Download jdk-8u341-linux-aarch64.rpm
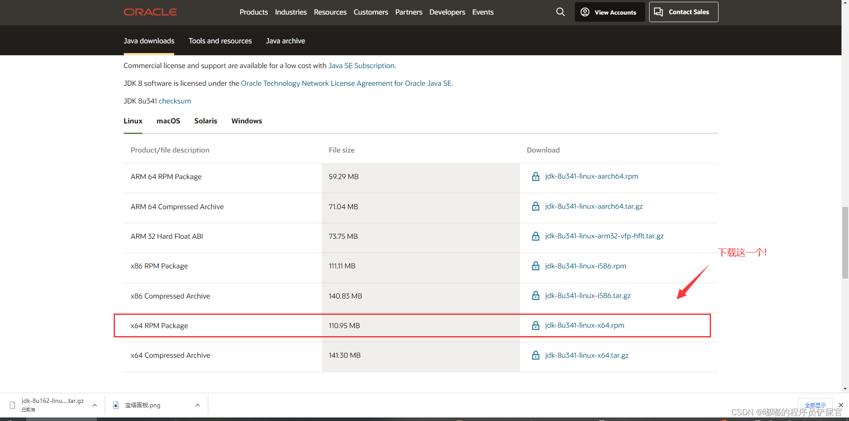 [592, 176]
